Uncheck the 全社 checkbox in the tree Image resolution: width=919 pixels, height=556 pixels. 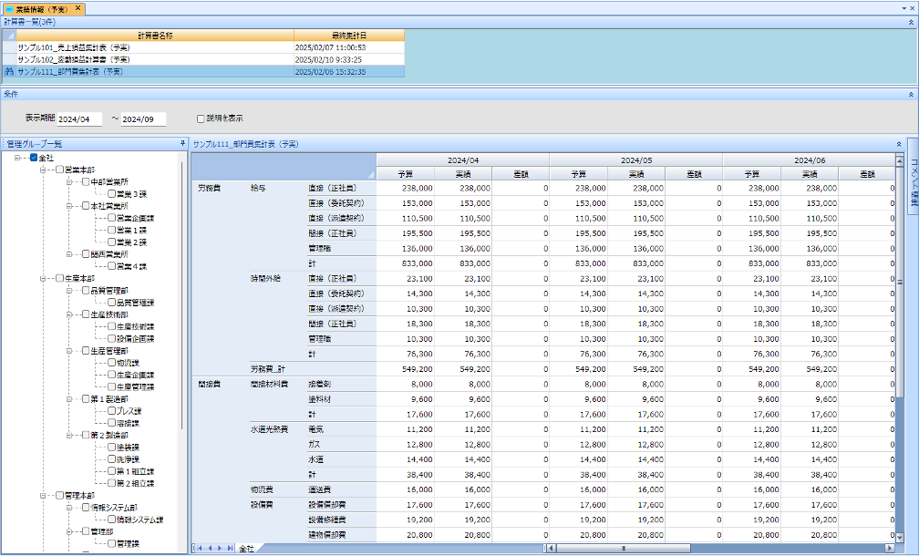pos(34,158)
